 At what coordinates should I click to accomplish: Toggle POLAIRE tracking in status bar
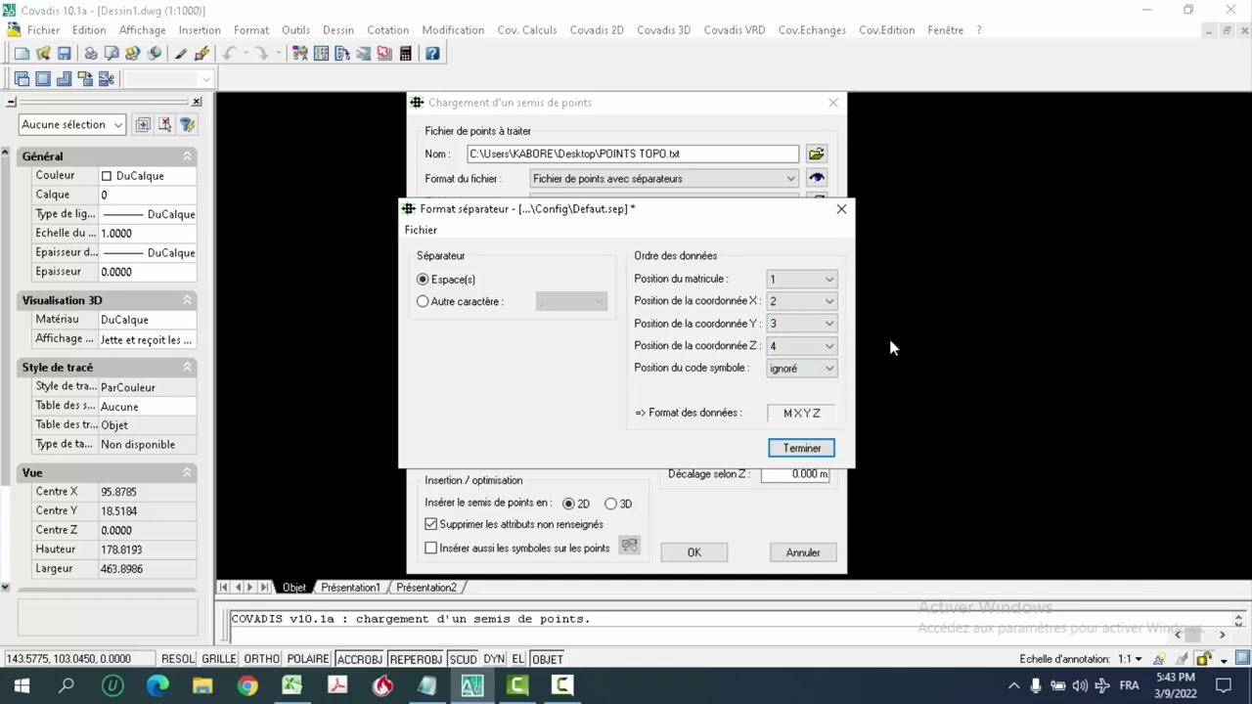click(308, 659)
